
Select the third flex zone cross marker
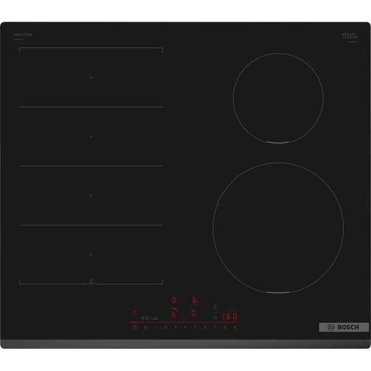[x=91, y=195]
